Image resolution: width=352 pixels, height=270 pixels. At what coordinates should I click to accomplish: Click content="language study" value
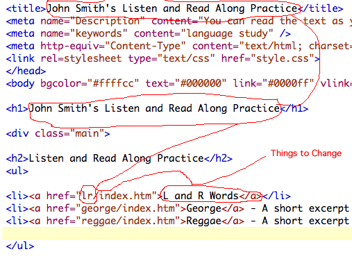click(203, 34)
